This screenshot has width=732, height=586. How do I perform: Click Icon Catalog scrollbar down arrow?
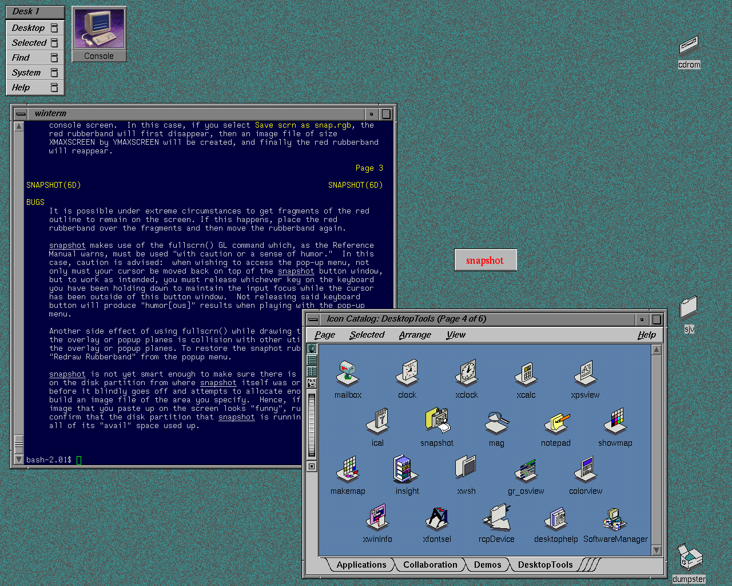pos(657,550)
